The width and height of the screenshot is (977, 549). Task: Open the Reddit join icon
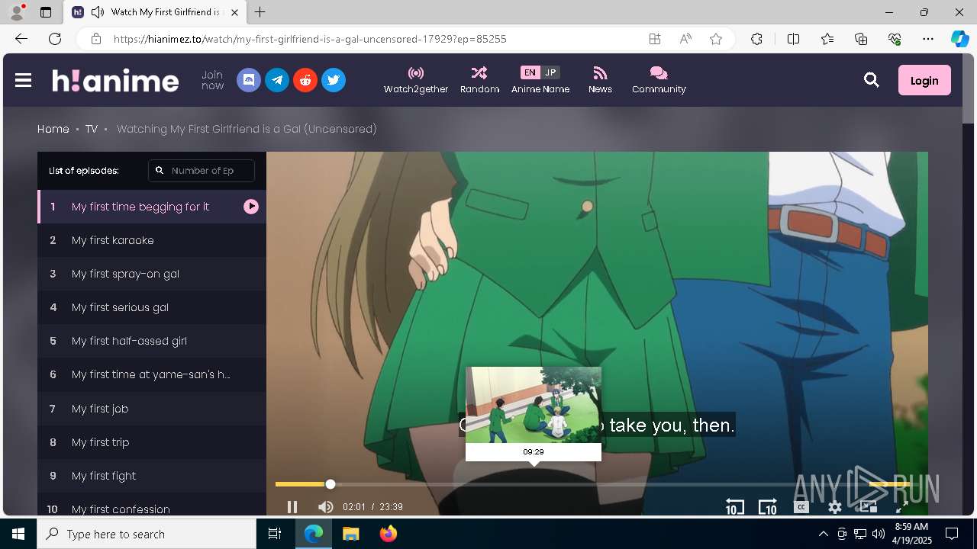(305, 80)
